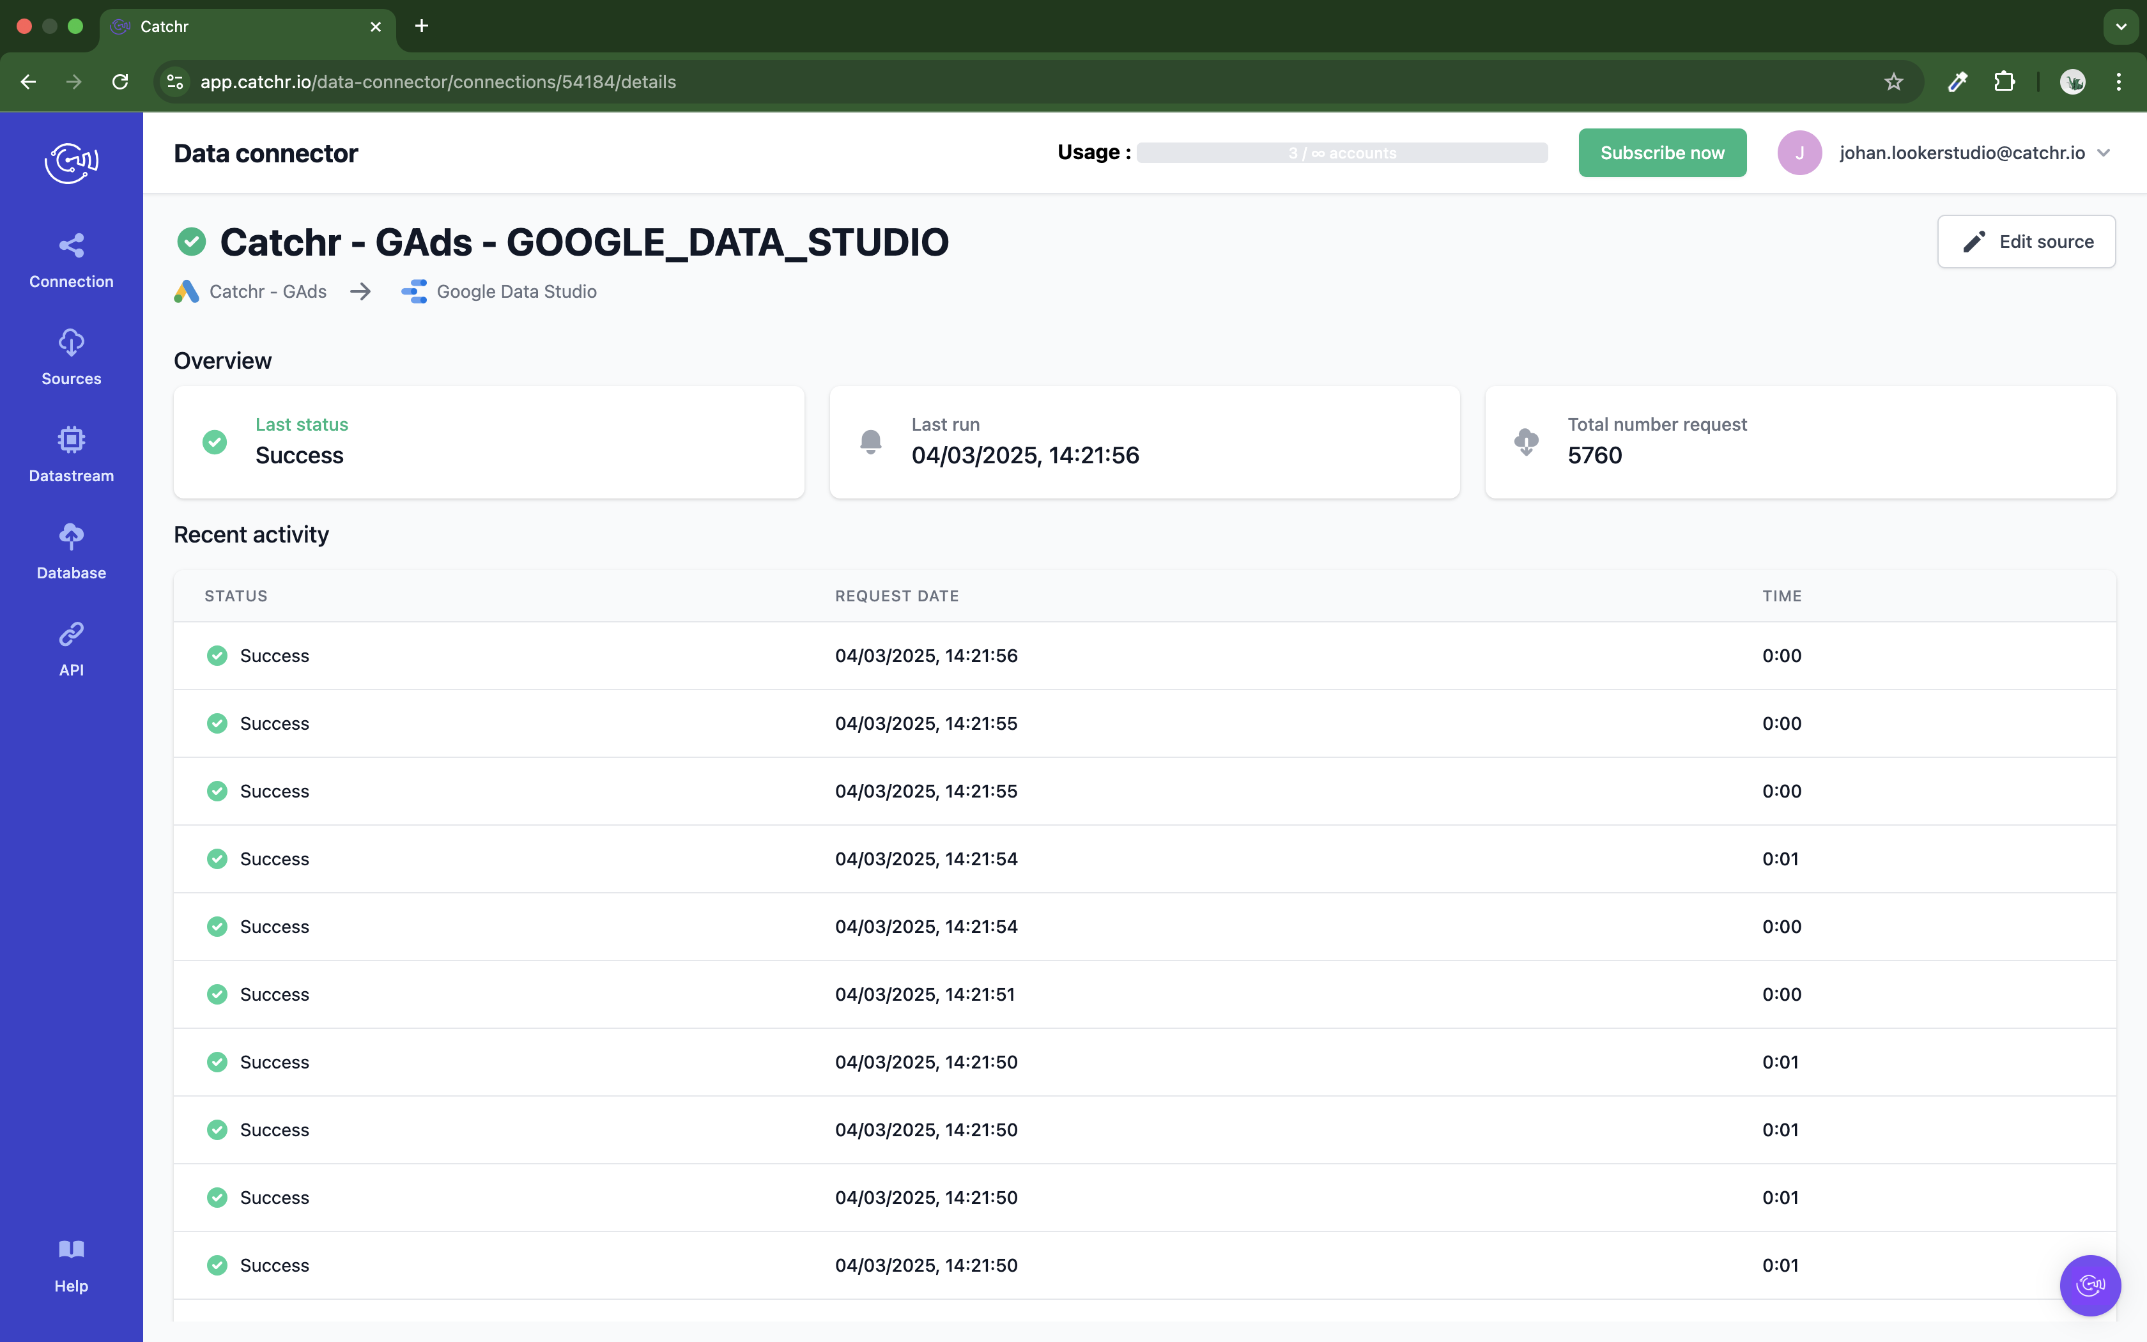Click the REQUEST DATE column header
2147x1342 pixels.
[896, 596]
